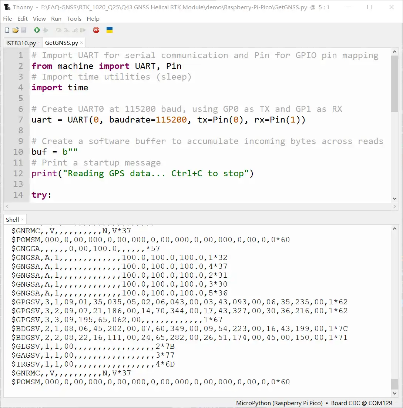403x408 pixels.
Task: Click the Save file floppy icon
Action: coord(23,30)
